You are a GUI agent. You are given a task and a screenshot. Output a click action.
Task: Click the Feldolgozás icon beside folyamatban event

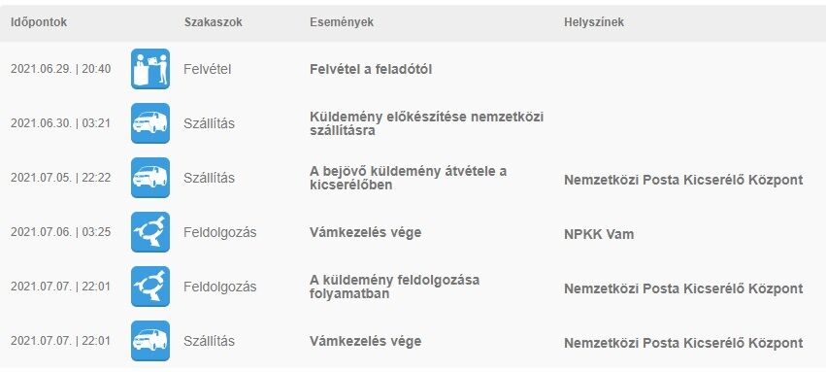click(x=150, y=287)
